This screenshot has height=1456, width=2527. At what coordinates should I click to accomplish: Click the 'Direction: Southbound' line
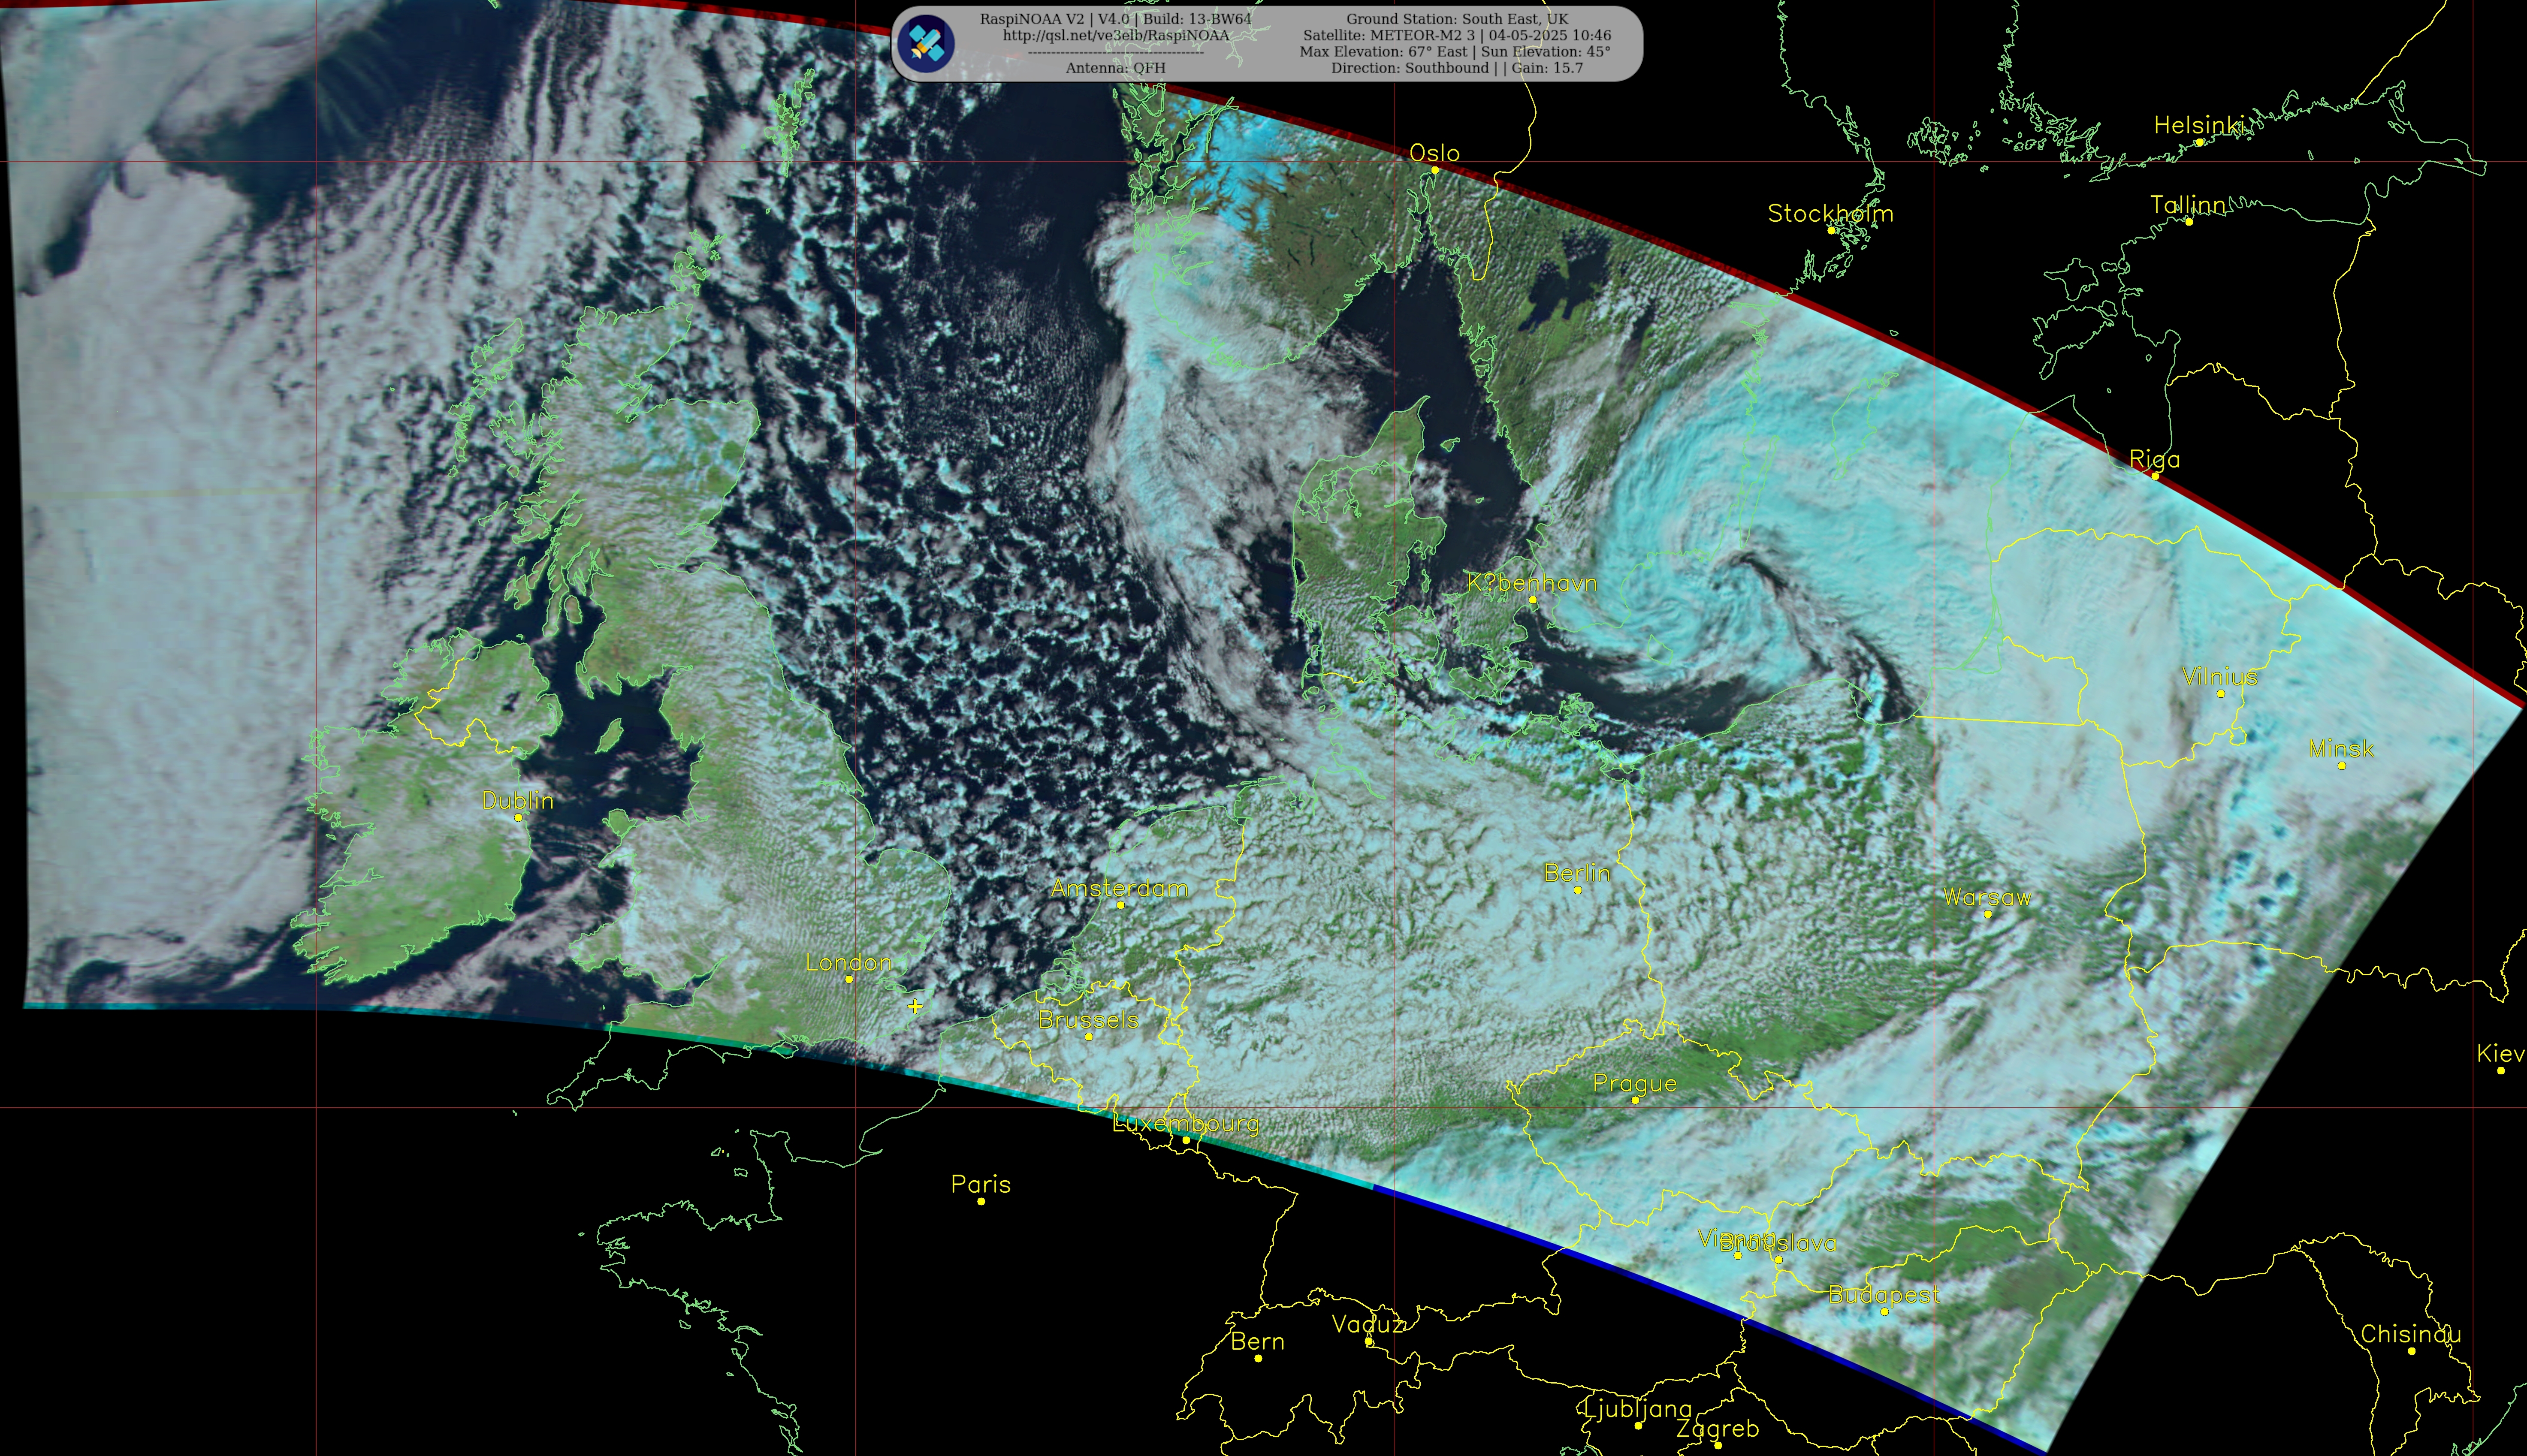[1457, 68]
